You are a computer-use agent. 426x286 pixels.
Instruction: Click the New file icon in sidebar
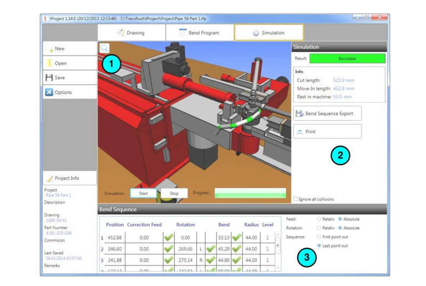coord(49,49)
